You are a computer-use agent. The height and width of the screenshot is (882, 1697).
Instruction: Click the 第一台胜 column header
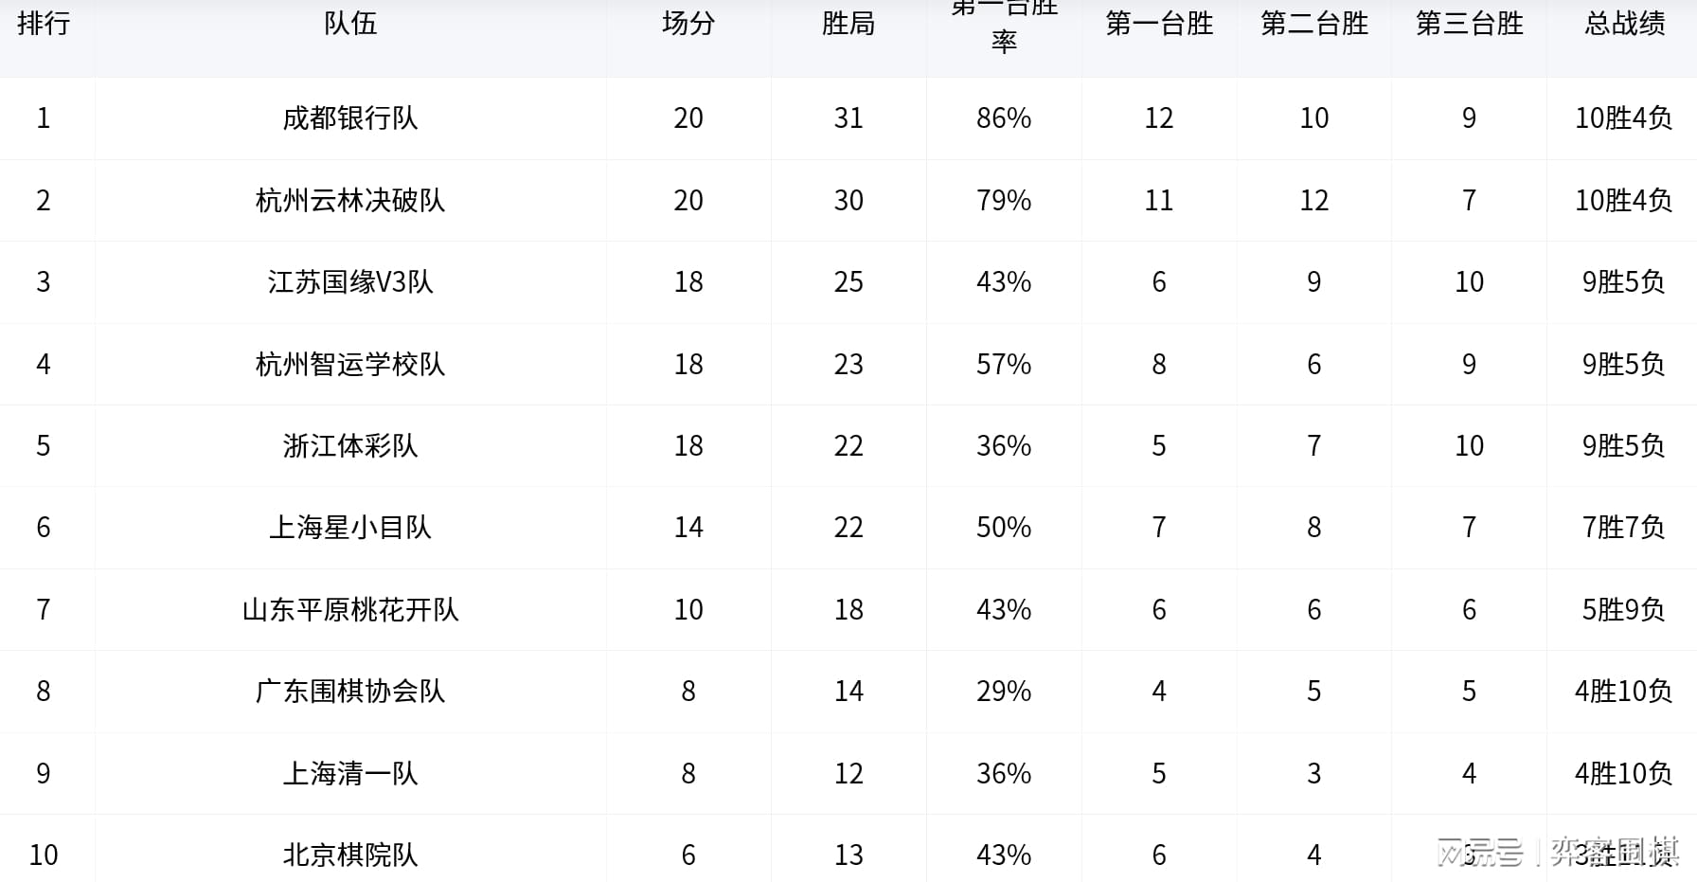[x=1159, y=24]
